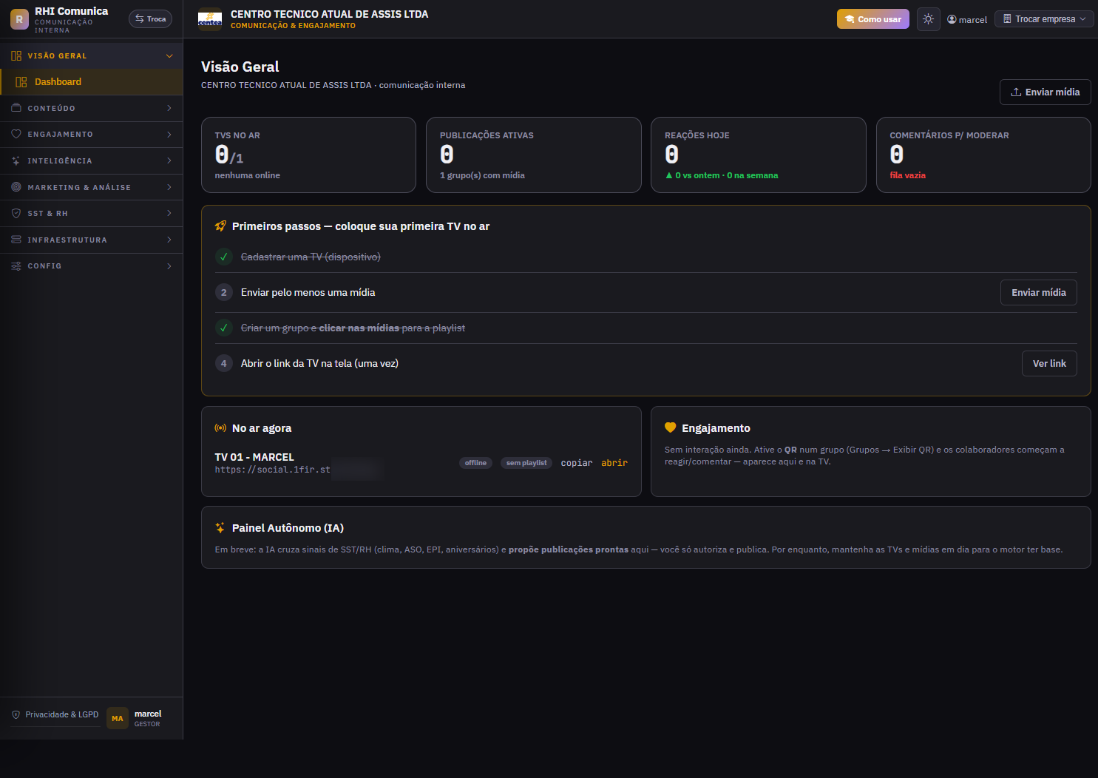
Task: Click the RHI Comunica logo icon
Action: (19, 19)
